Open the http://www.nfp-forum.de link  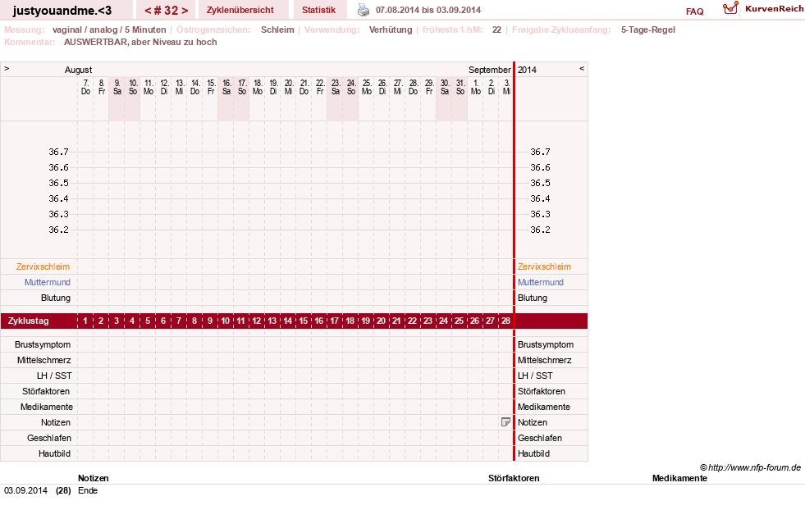click(x=754, y=467)
